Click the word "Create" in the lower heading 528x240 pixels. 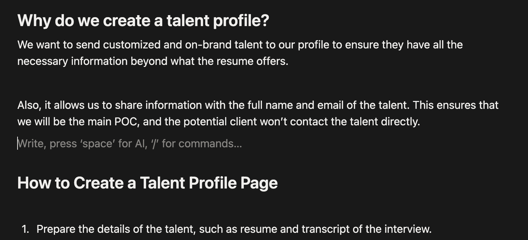[x=98, y=183]
